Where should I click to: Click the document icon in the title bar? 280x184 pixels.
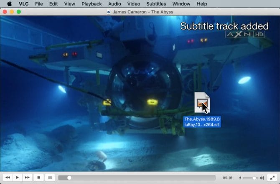[109, 12]
